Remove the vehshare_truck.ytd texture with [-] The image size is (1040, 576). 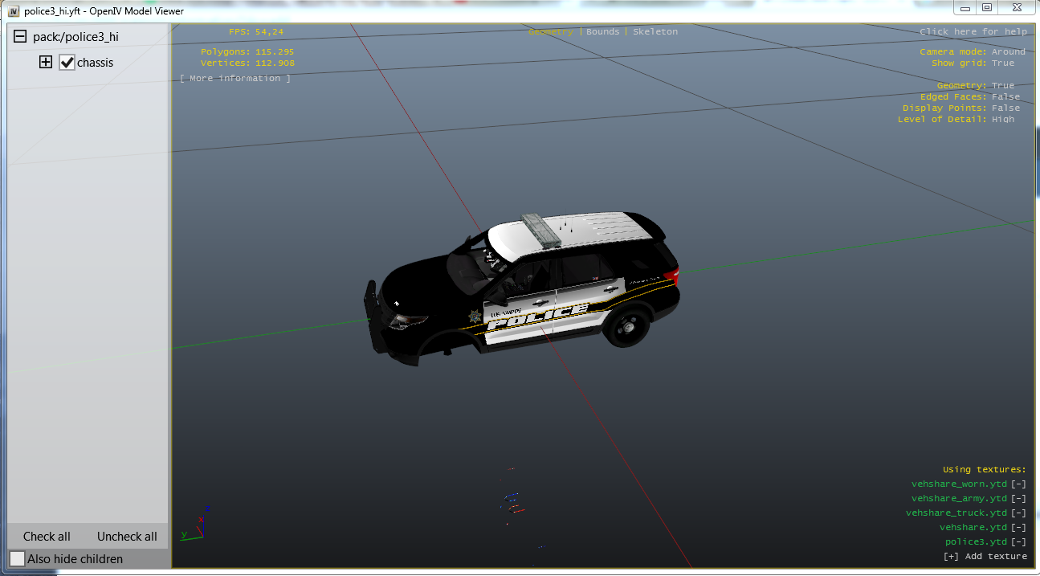[x=1018, y=513]
